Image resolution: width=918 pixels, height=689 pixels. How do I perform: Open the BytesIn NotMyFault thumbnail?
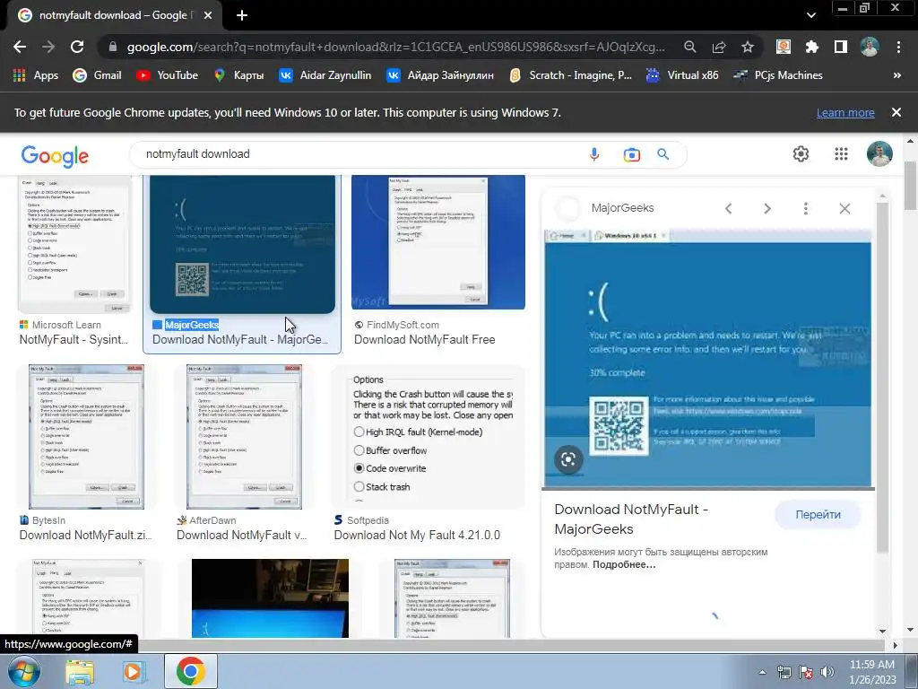coord(86,437)
